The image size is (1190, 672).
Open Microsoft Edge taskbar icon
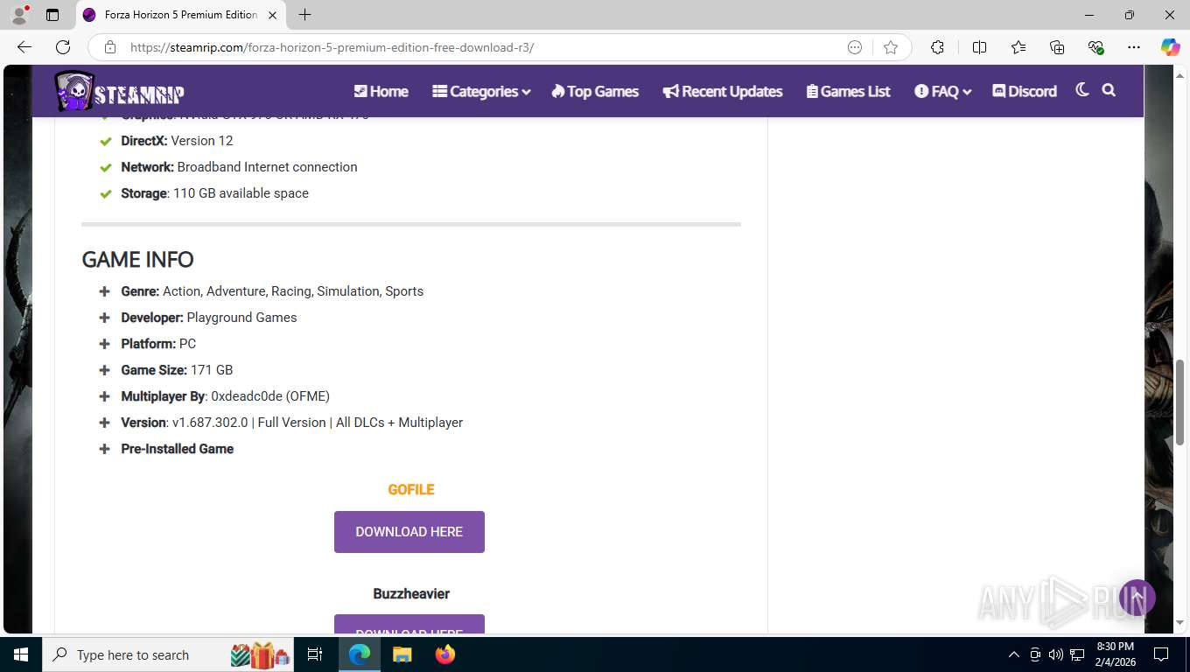click(360, 654)
